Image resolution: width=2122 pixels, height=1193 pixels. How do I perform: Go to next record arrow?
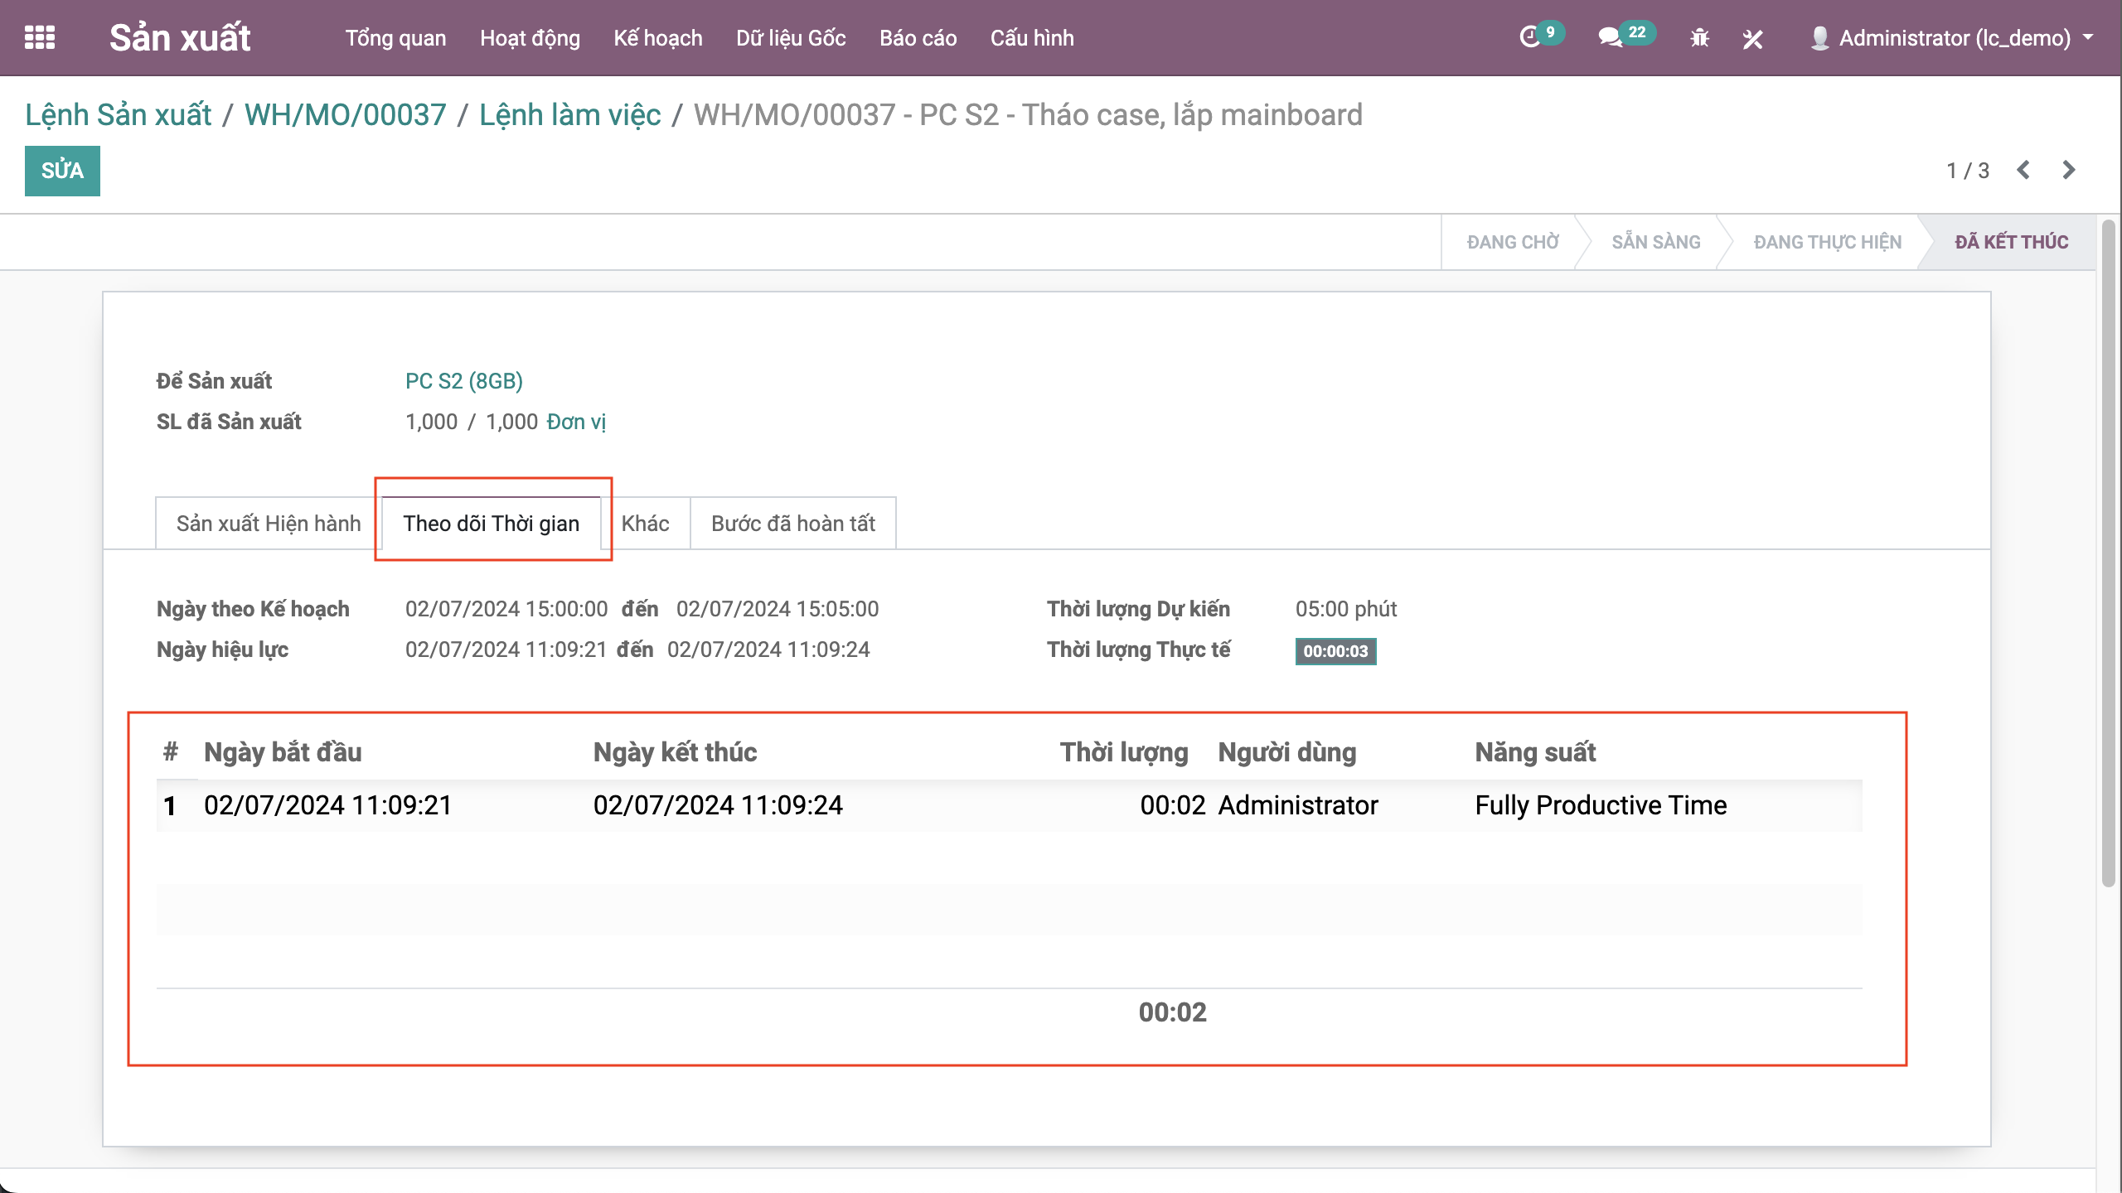(2069, 170)
